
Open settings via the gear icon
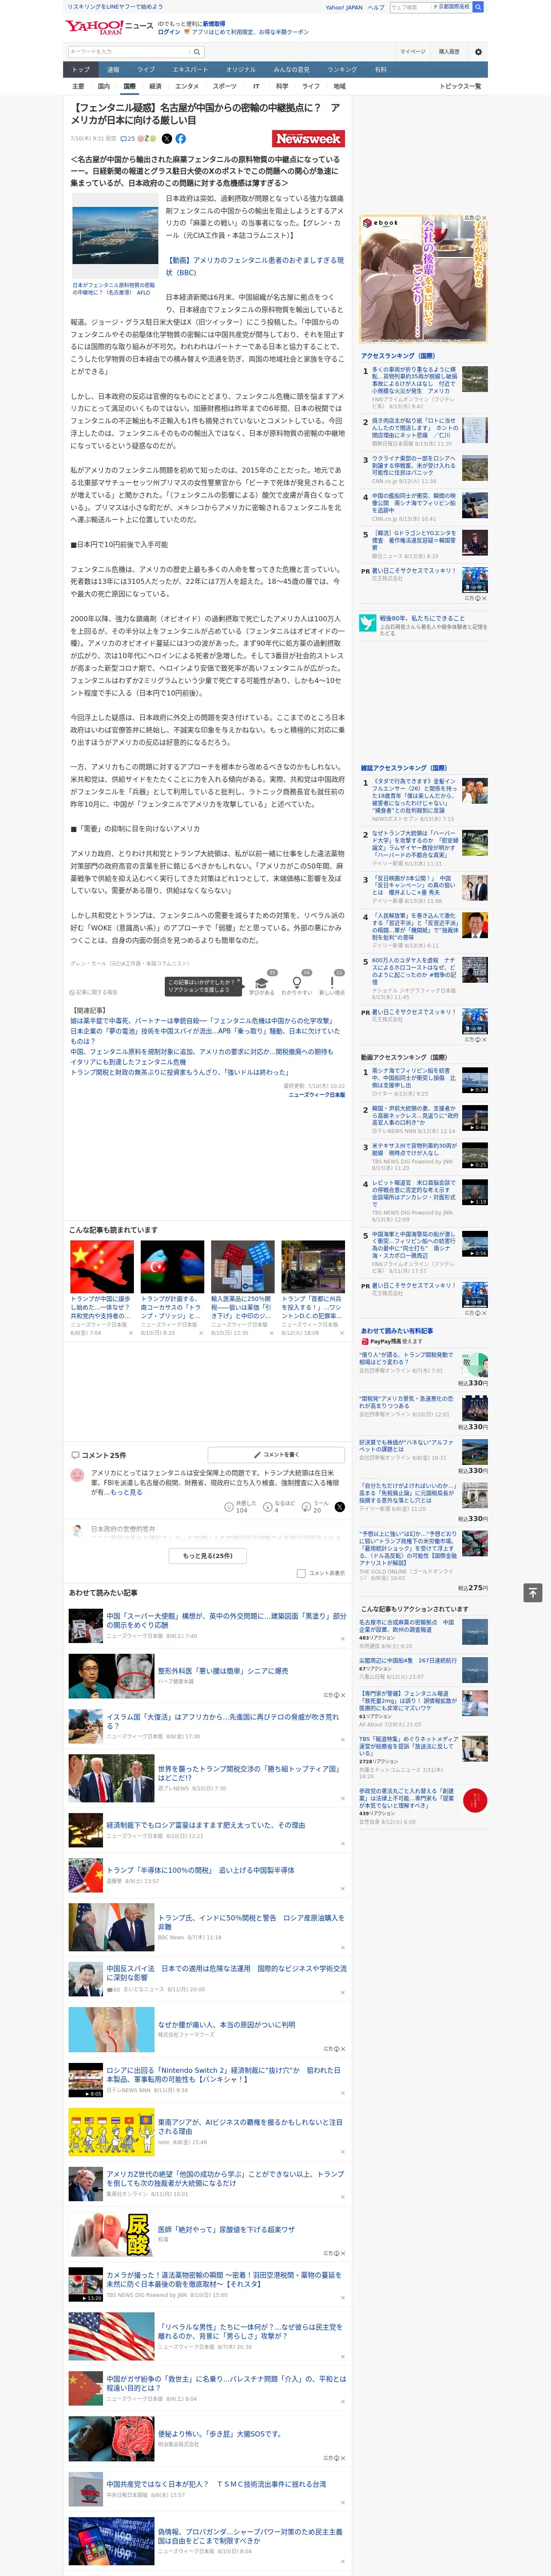point(478,52)
